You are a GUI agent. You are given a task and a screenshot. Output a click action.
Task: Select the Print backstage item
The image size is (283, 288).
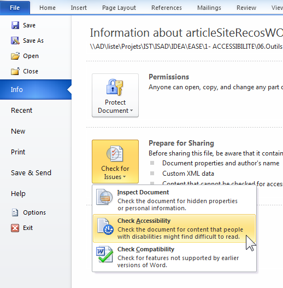(18, 152)
